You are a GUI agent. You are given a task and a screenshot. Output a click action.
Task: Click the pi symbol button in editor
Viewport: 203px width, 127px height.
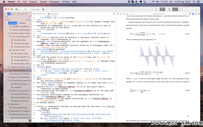tap(114, 14)
